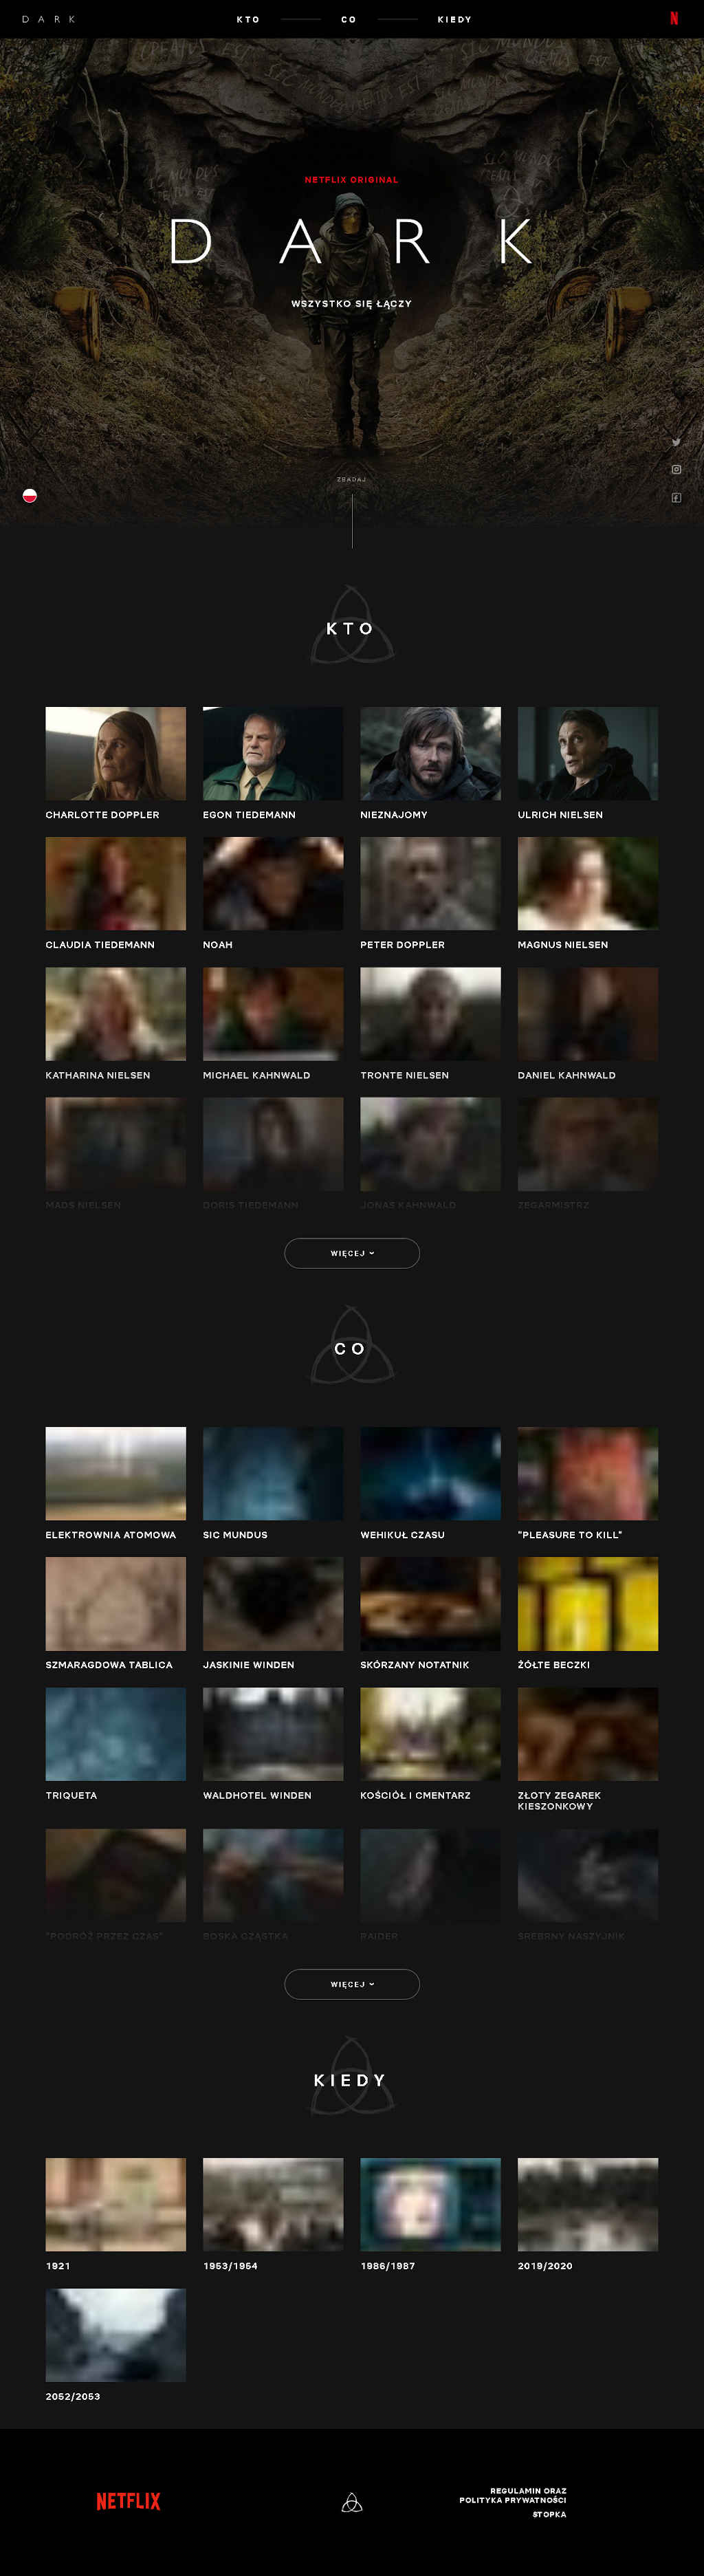704x2576 pixels.
Task: Click the triquetra symbol in footer
Action: point(352,2502)
